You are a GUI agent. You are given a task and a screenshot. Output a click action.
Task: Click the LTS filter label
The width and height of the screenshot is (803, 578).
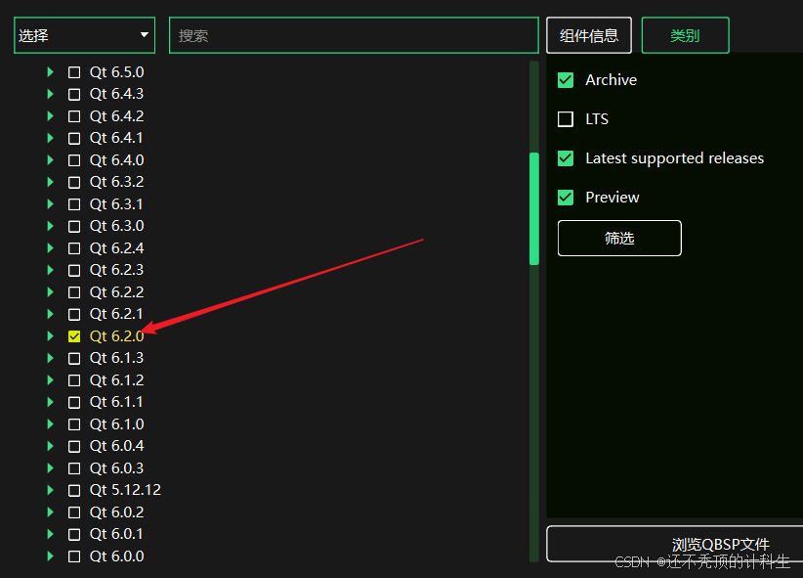pos(597,119)
